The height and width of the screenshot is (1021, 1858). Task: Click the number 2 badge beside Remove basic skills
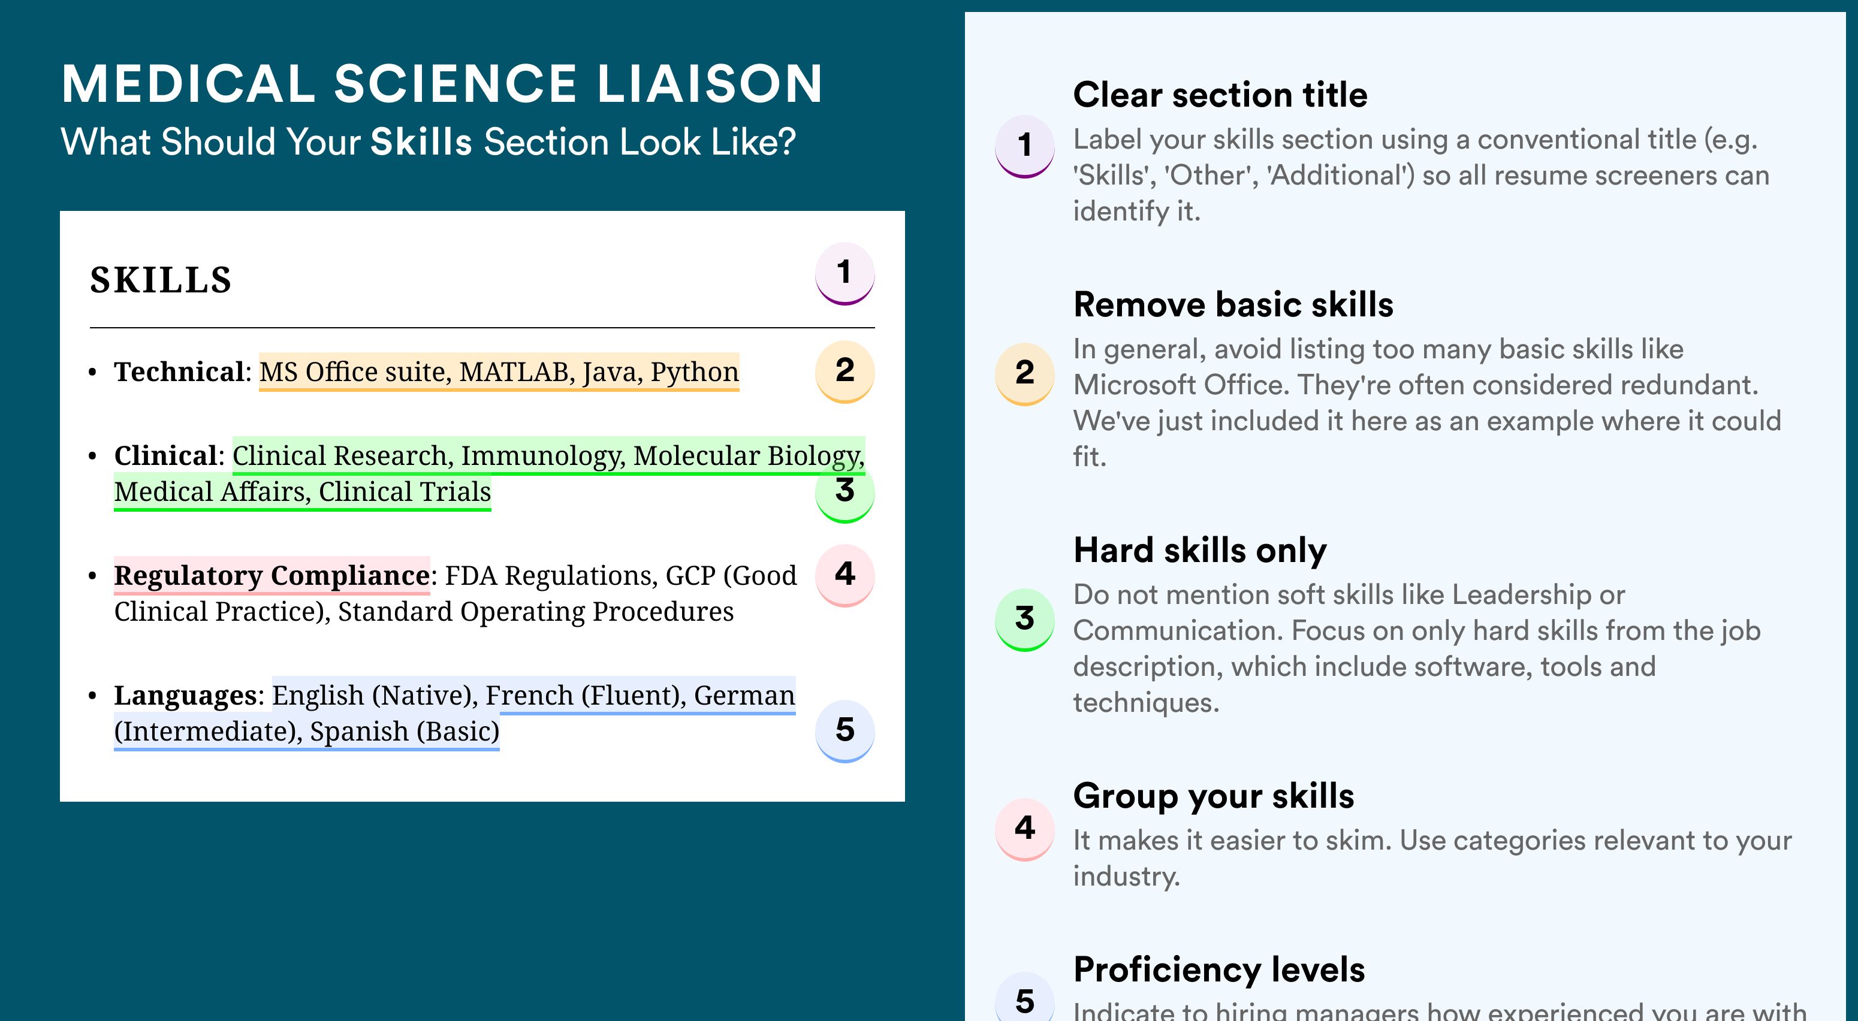(x=1024, y=373)
